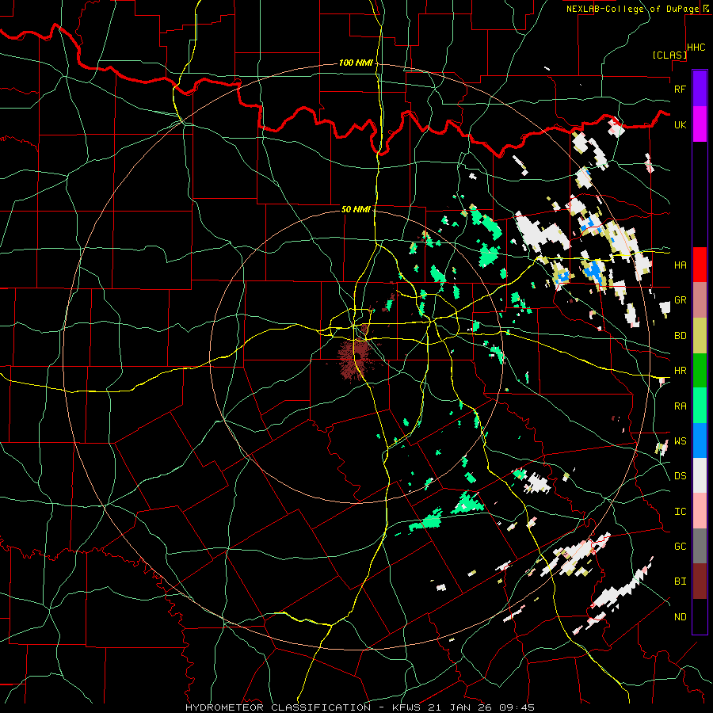Click the 100 NMI range ring label
Viewport: 713px width, 713px height.
(356, 63)
